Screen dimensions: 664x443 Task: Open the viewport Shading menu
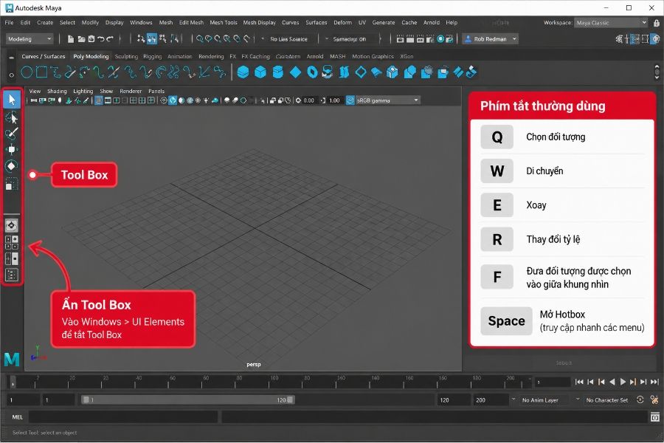(57, 91)
